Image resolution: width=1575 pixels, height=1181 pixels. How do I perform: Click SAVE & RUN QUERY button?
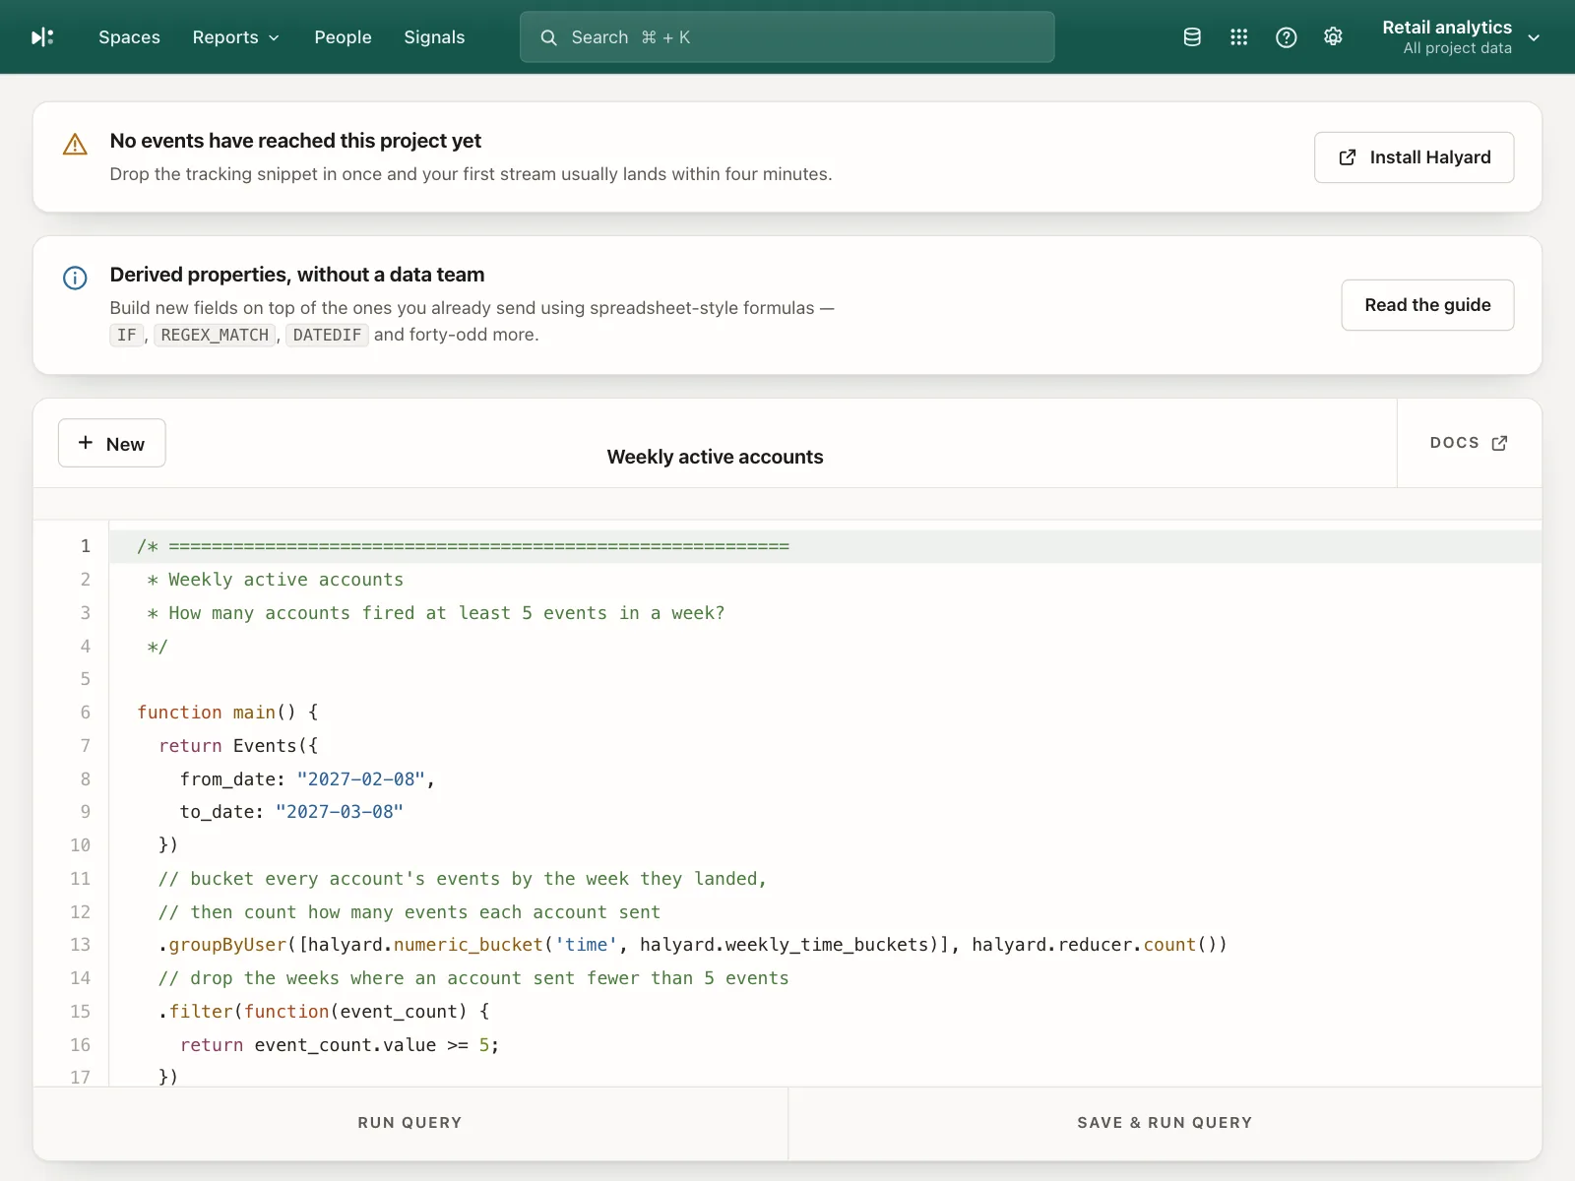(1165, 1123)
